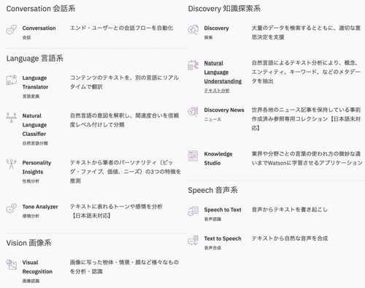The width and height of the screenshot is (365, 288).
Task: Click the 'テキスト分析' subtitle under Natural Language Understanding
Action: click(x=217, y=91)
